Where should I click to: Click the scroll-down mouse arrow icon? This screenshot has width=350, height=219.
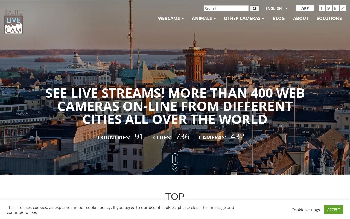(x=175, y=162)
